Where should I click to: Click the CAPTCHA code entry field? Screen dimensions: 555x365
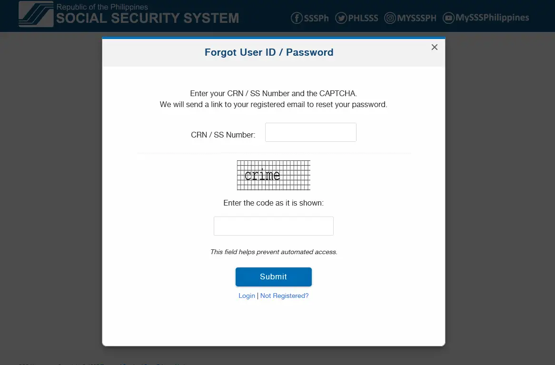273,226
